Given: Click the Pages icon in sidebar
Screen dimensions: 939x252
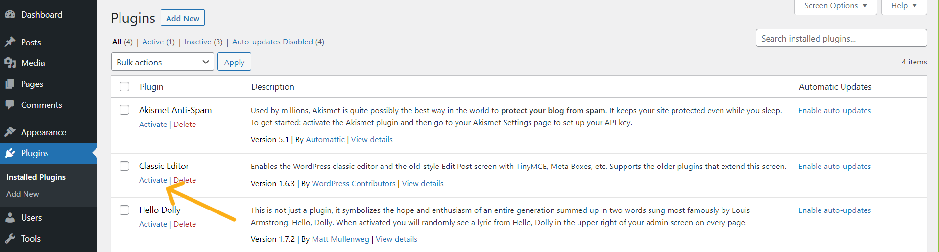Looking at the screenshot, I should (10, 84).
